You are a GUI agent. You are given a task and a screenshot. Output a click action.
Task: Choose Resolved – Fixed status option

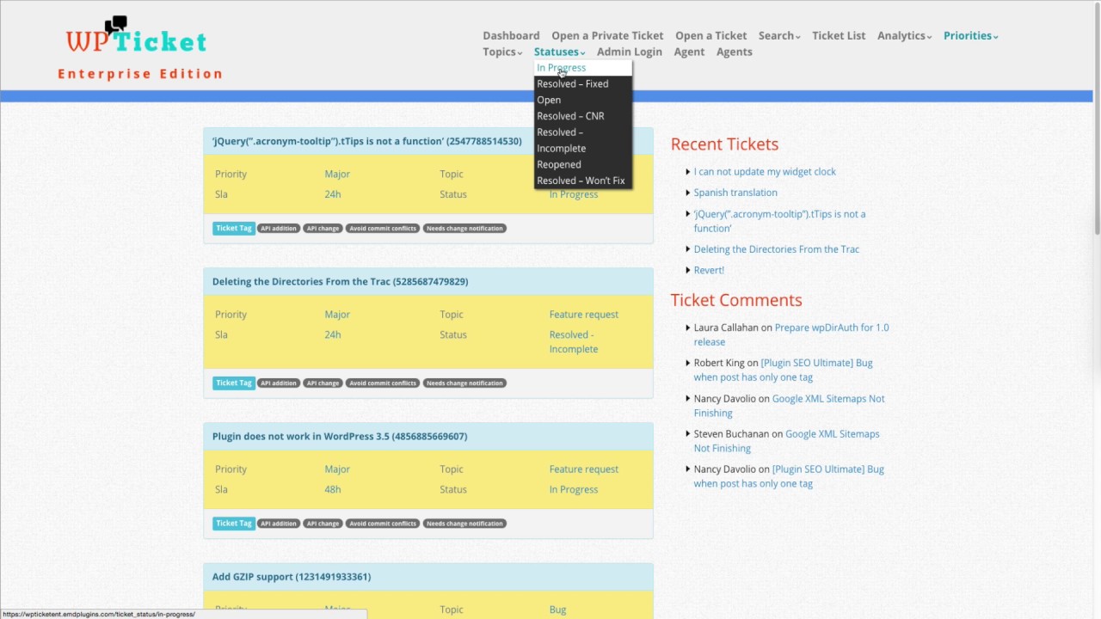572,84
